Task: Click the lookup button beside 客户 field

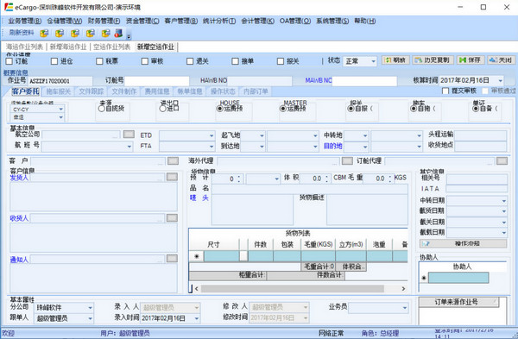Action: [174, 160]
